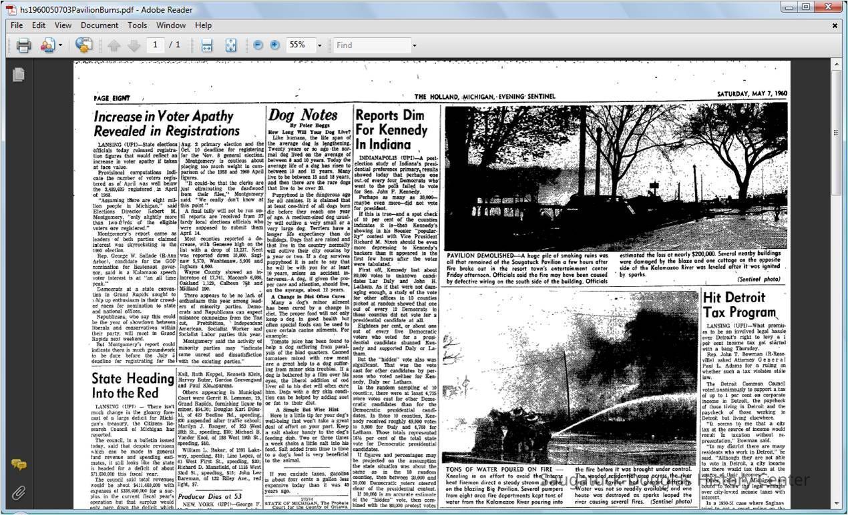Expand the 55% zoom level dropdown
Viewport: 848px width, 515px height.
(320, 45)
